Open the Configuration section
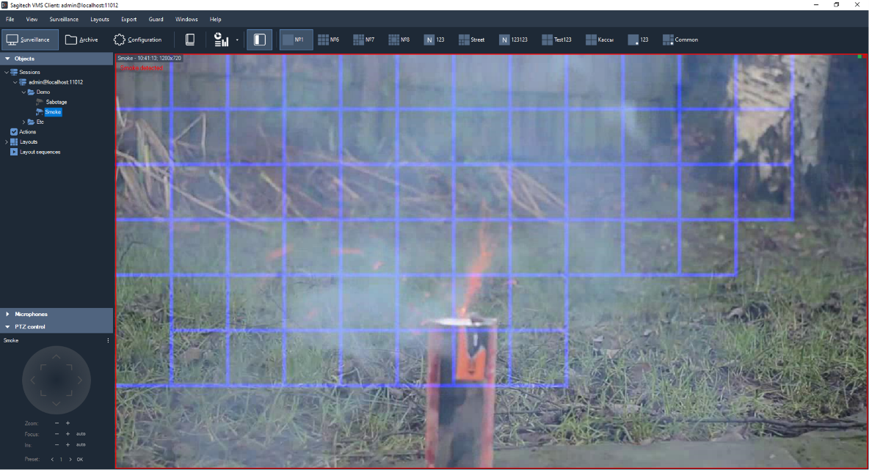 (x=137, y=40)
